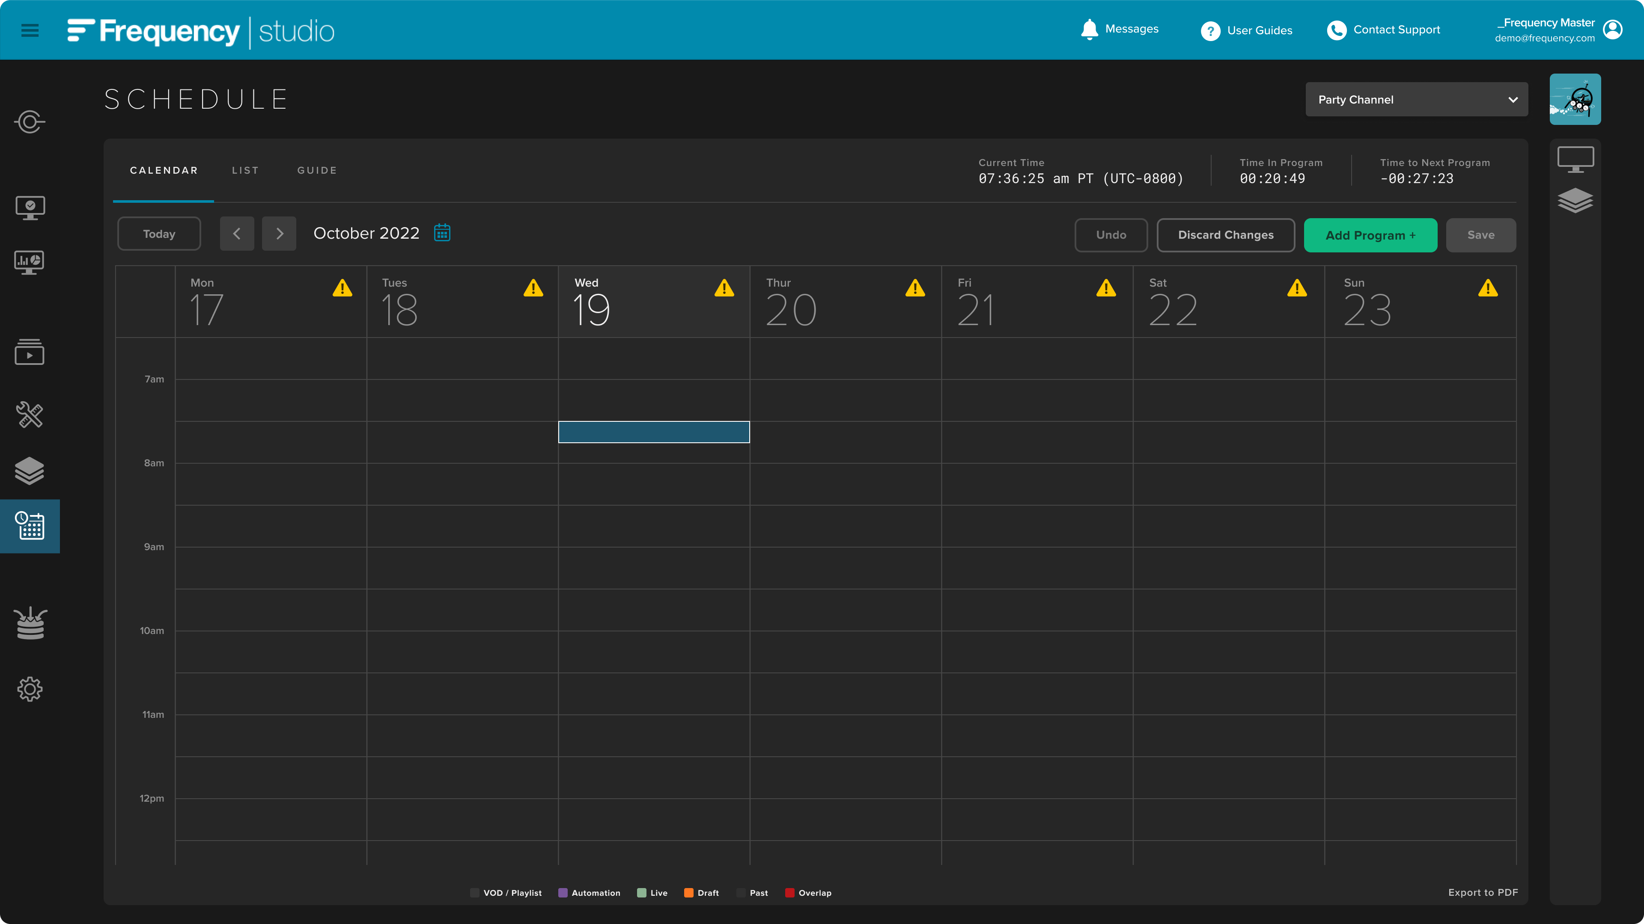Open the video library sidebar icon
The height and width of the screenshot is (924, 1644).
30,352
